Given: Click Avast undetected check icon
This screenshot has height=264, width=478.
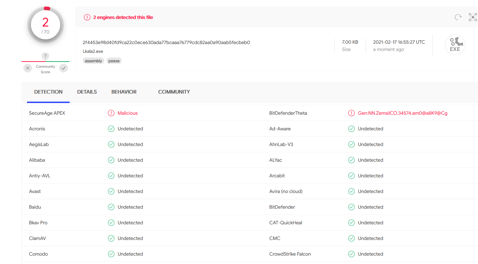Looking at the screenshot, I should [111, 192].
